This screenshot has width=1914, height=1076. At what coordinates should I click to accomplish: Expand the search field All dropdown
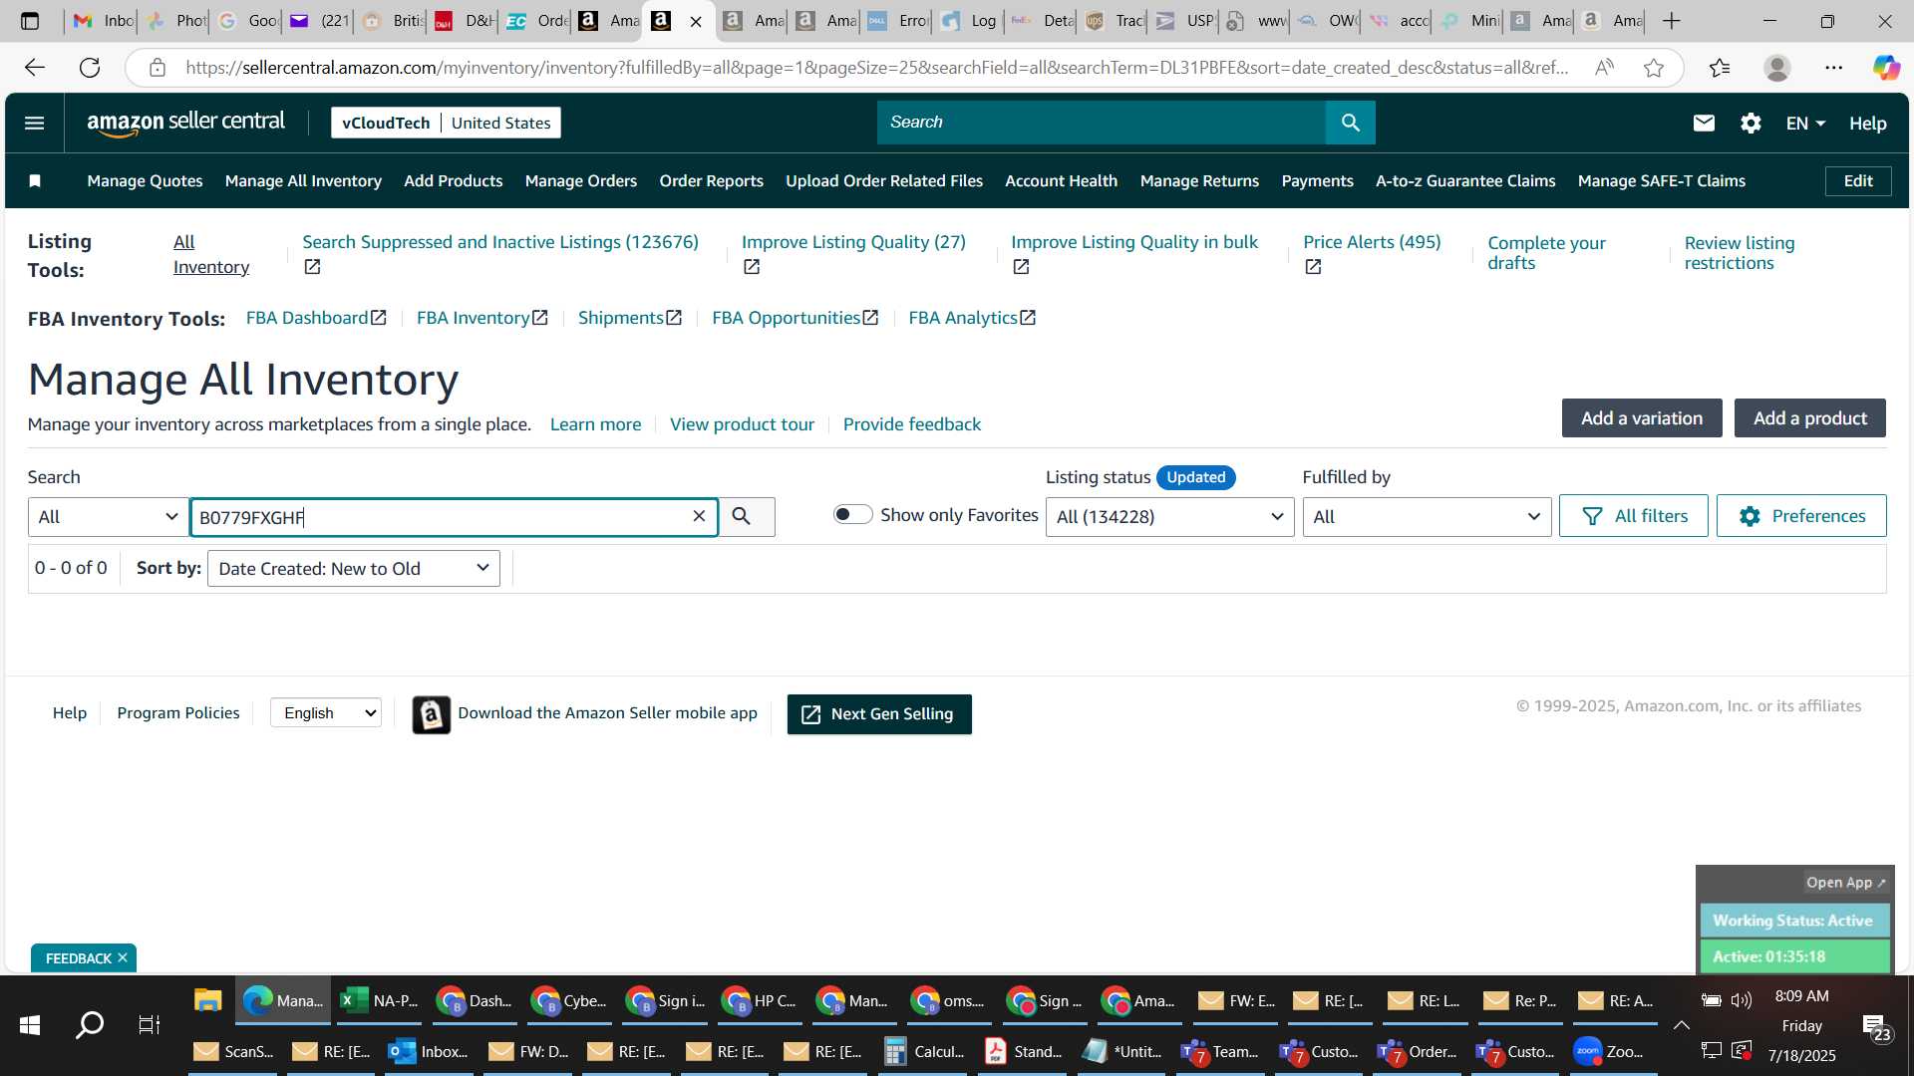coord(108,517)
